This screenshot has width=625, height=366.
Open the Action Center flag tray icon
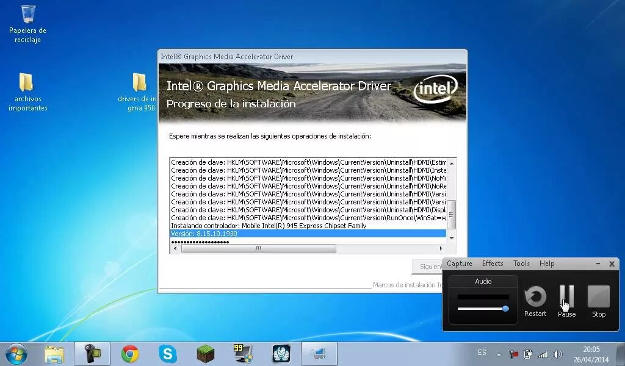click(x=514, y=354)
